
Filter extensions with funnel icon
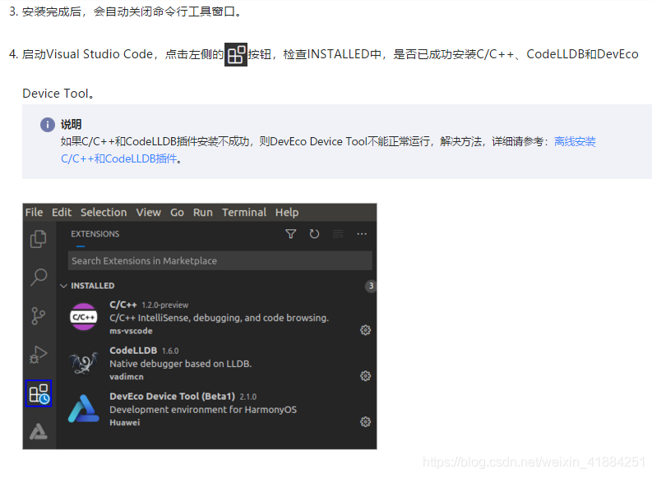(x=291, y=234)
